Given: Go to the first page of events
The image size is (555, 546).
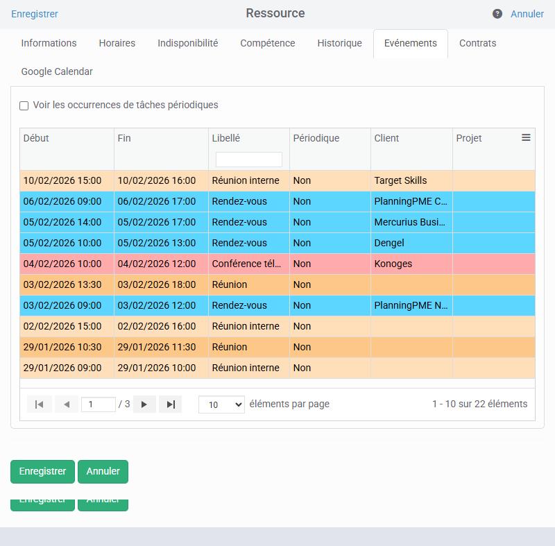Looking at the screenshot, I should tap(40, 404).
